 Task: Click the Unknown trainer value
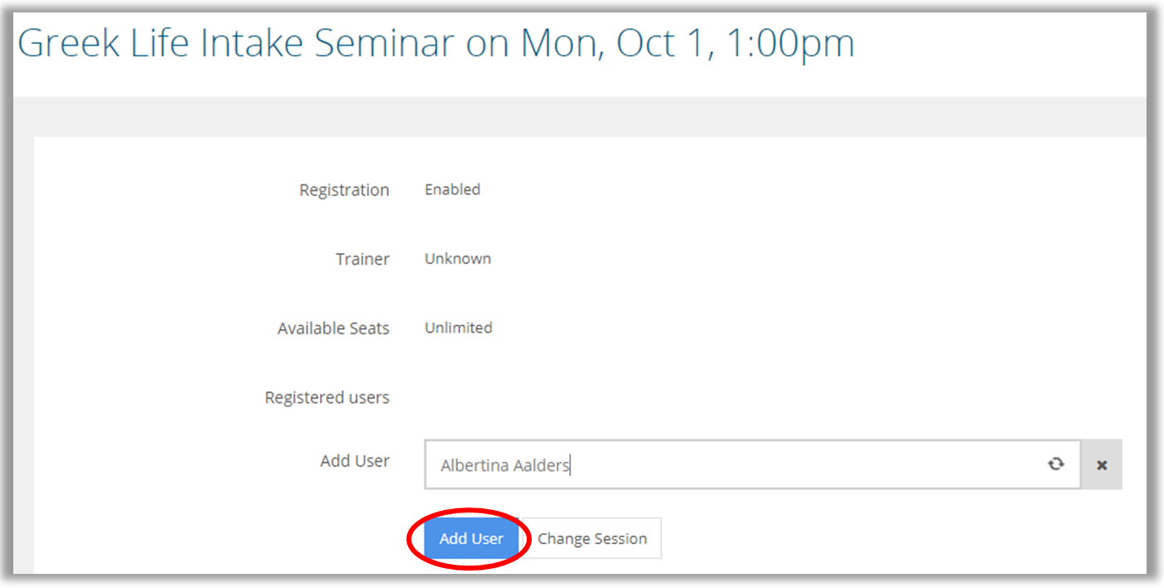458,258
